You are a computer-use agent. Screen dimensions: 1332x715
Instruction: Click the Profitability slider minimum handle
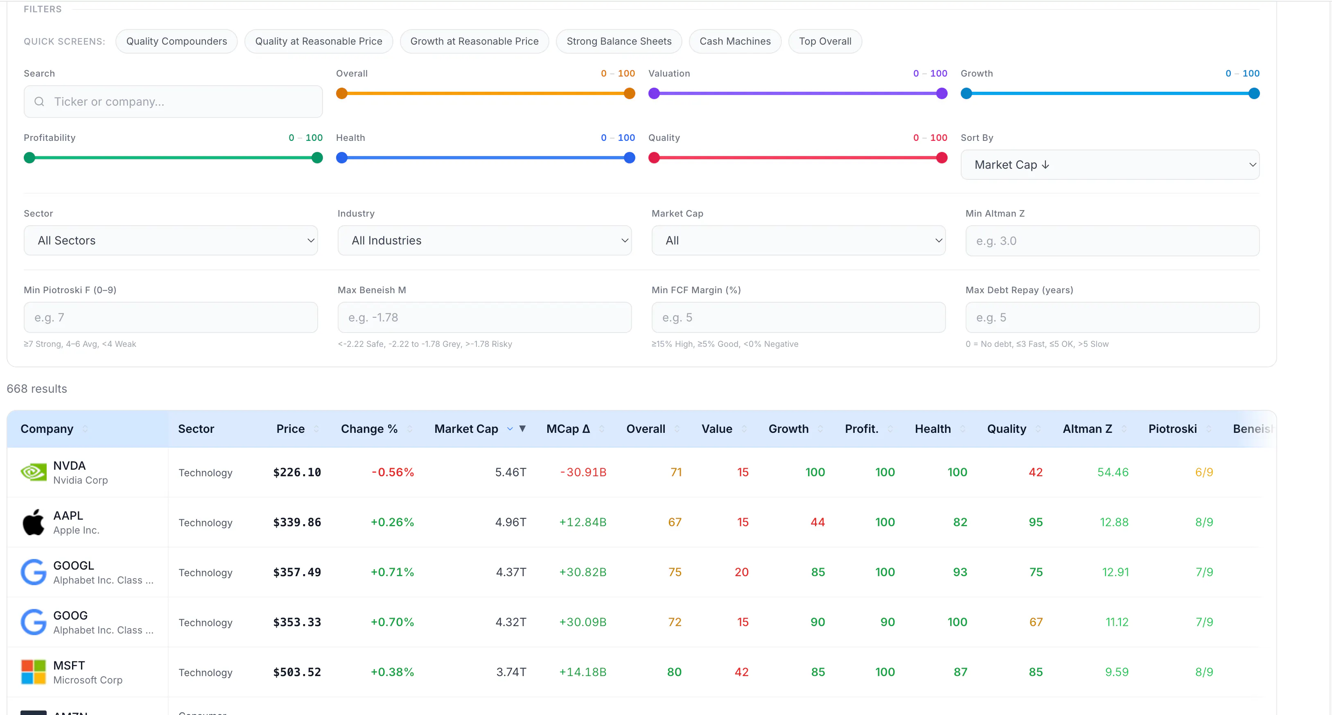(x=29, y=158)
